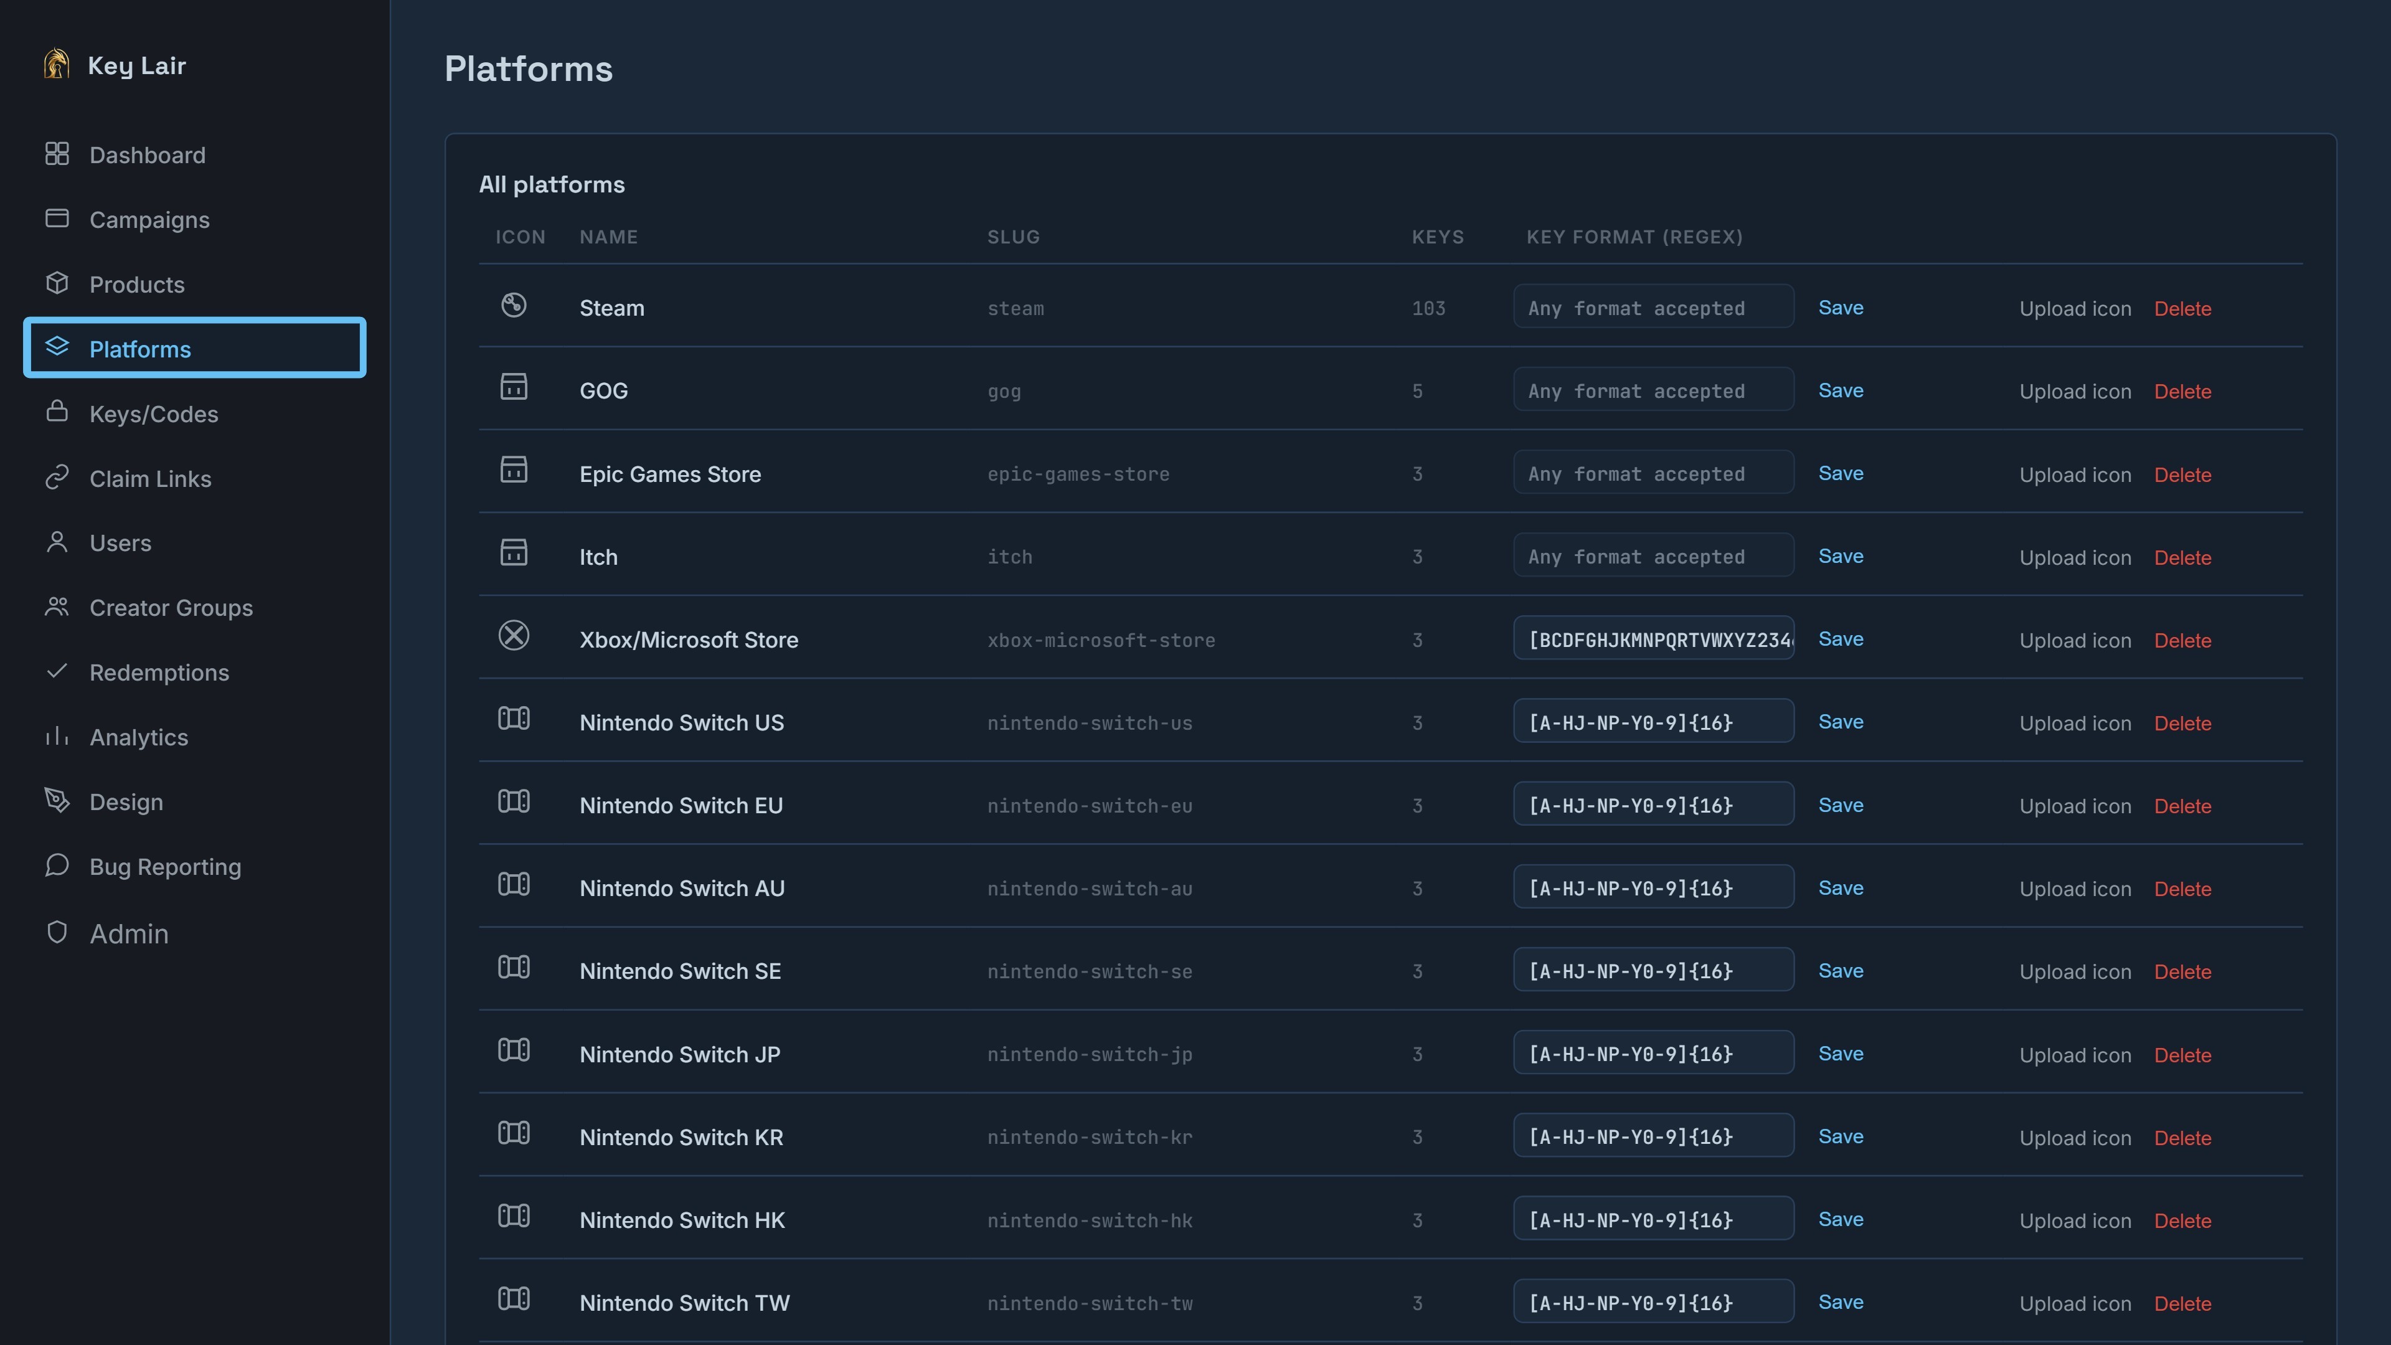Click the Key Lair logo icon
Screen dimensions: 2391x1345
point(57,64)
